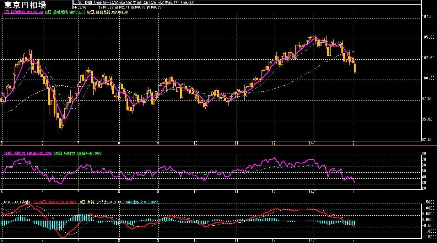Click the 1.5000 MACD axis label

click(429, 202)
